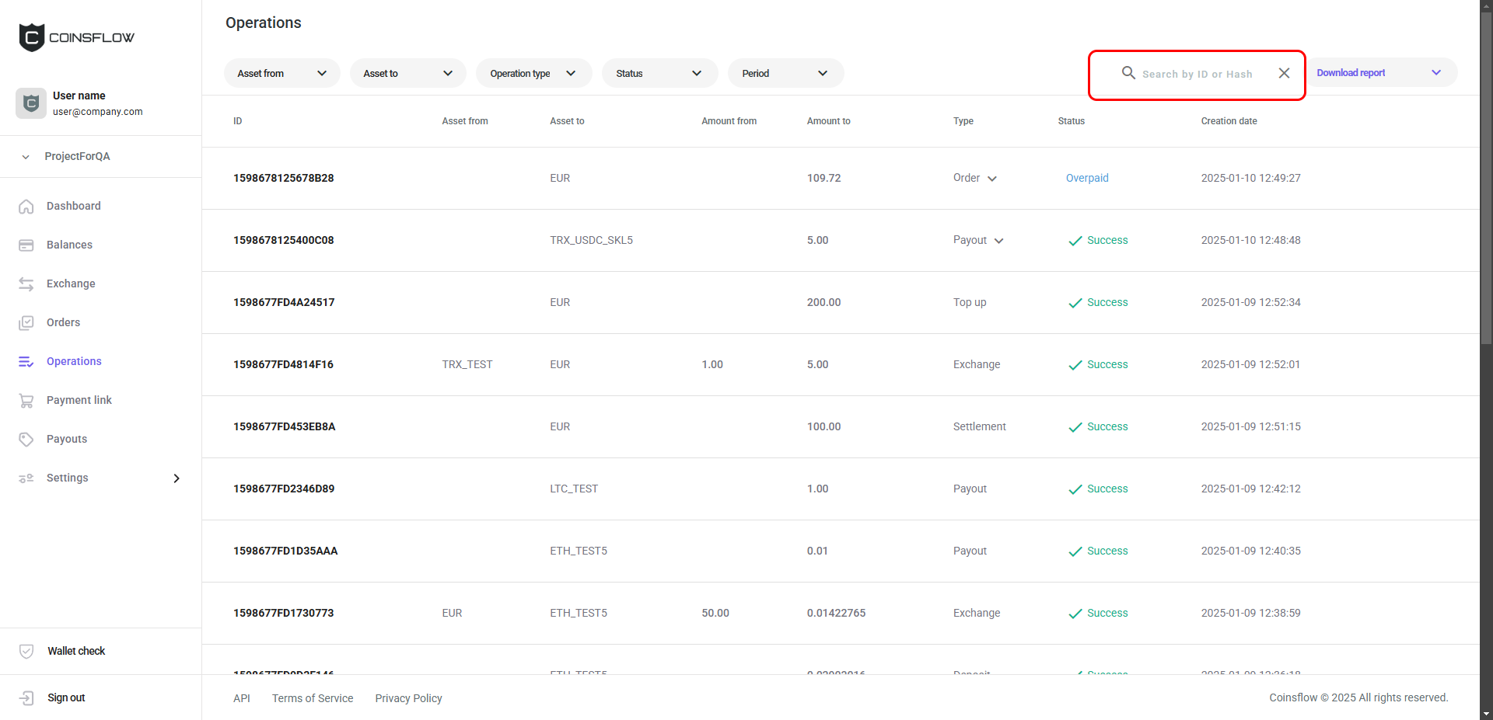
Task: Select Operations in the sidebar menu
Action: (74, 361)
